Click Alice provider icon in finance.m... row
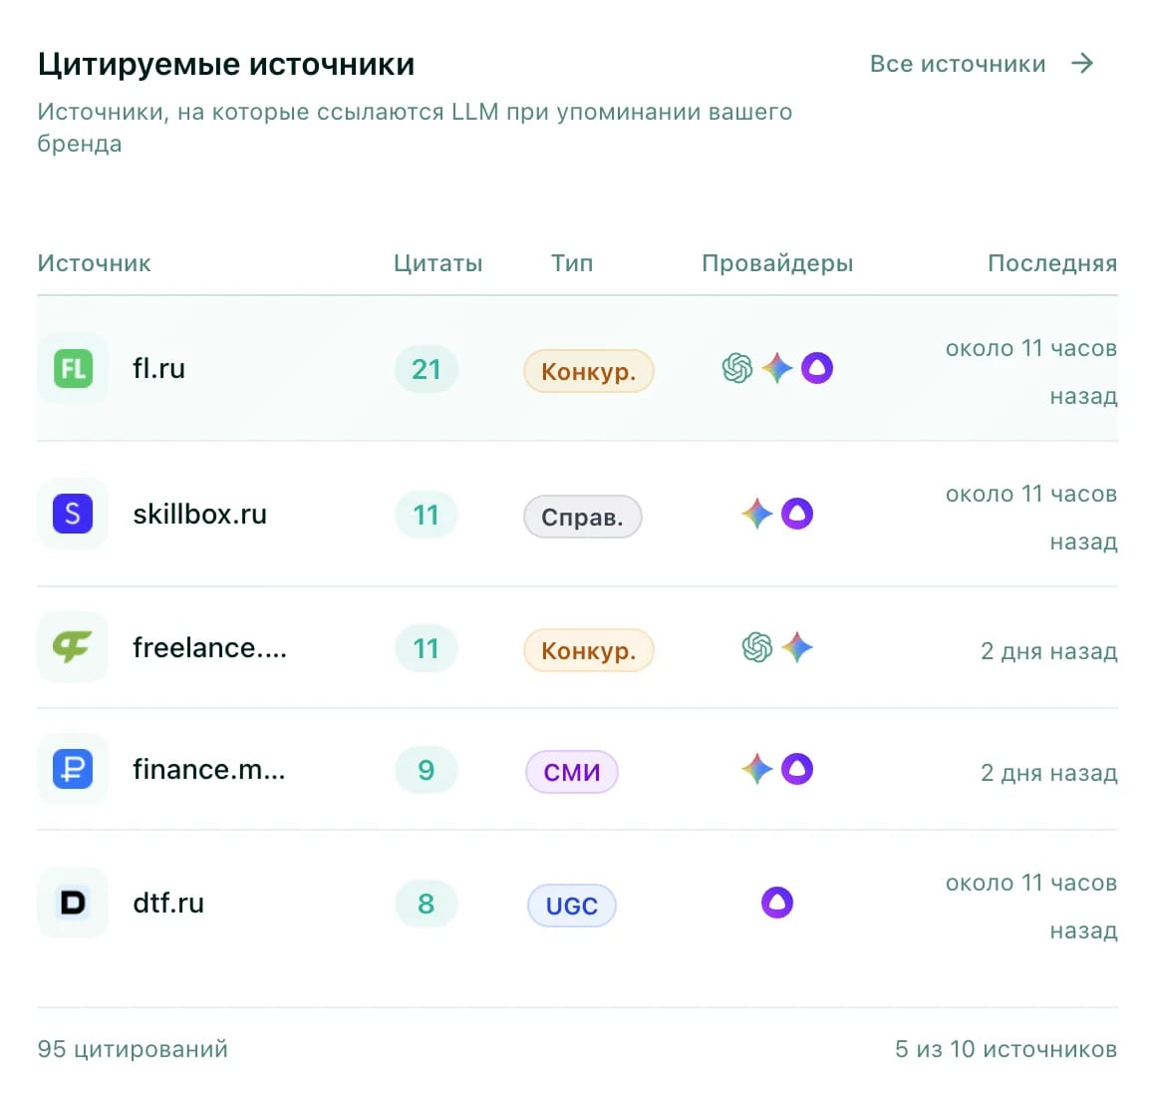 pyautogui.click(x=797, y=770)
